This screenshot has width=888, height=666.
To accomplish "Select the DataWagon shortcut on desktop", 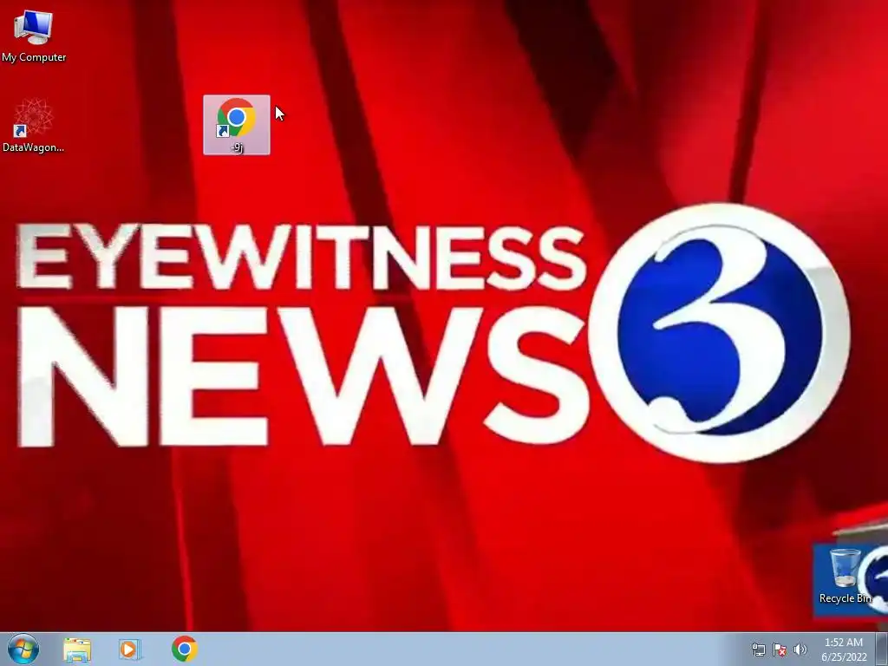I will tap(34, 126).
